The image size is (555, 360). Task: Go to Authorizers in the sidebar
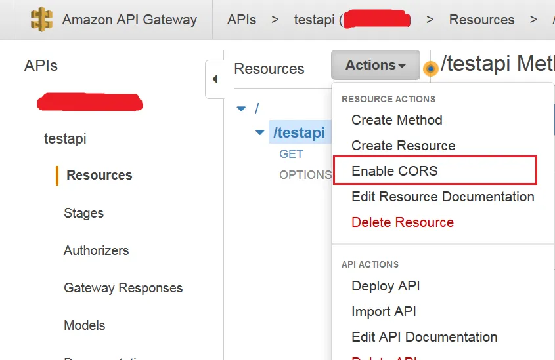[96, 250]
